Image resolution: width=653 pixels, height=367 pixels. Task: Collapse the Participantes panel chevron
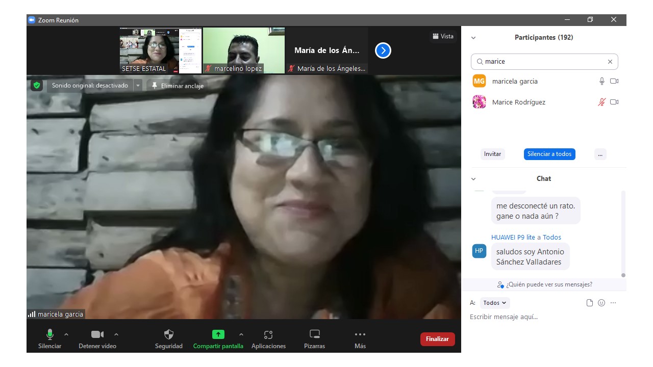(x=473, y=38)
